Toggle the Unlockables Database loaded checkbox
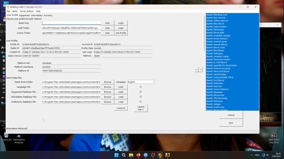 point(141,97)
